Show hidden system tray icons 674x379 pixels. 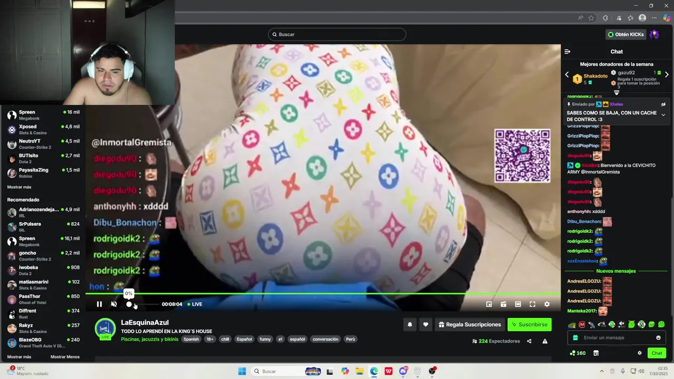(602, 371)
